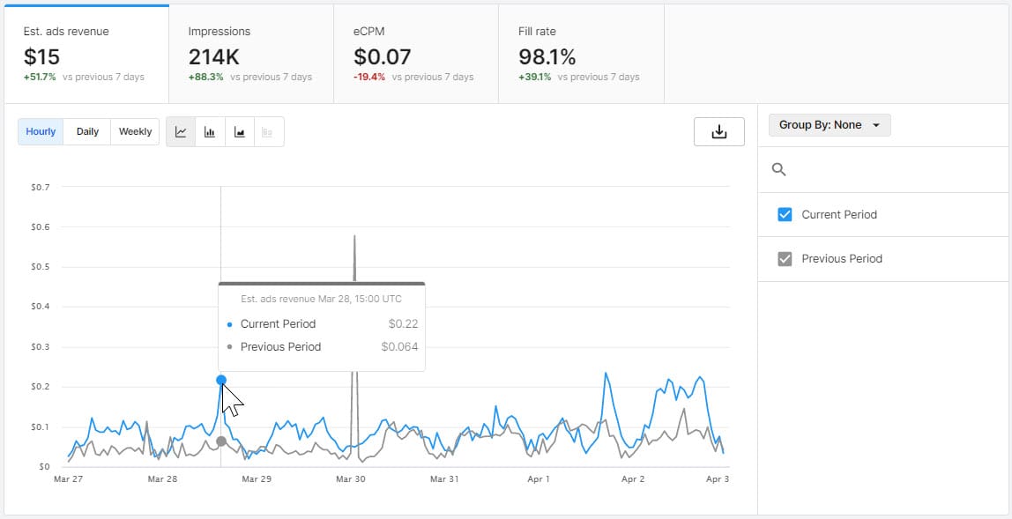The height and width of the screenshot is (519, 1012).
Task: Switch to area chart view
Action: click(240, 132)
